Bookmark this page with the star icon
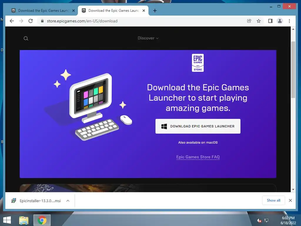The width and height of the screenshot is (301, 226). tap(259, 21)
